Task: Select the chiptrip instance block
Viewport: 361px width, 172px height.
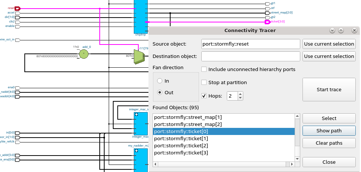Action: (x=141, y=16)
